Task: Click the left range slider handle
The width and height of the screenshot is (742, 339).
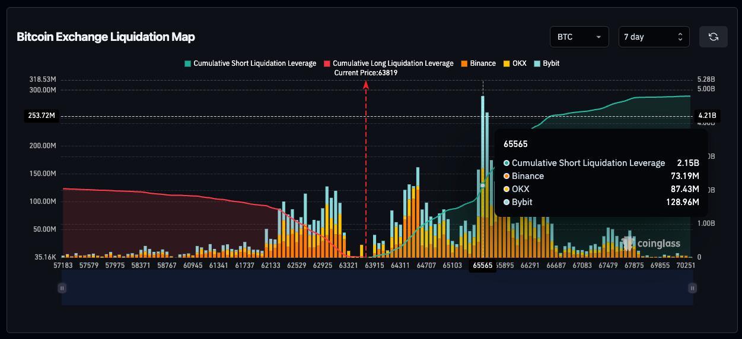Action: 62,288
